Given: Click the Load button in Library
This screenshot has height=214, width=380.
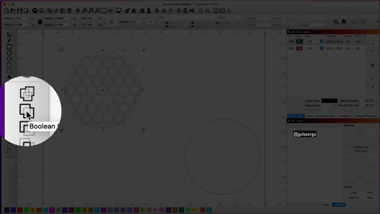Looking at the screenshot, I should [x=353, y=192].
